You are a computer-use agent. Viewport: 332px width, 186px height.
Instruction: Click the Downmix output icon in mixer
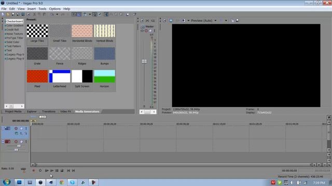coord(147,21)
